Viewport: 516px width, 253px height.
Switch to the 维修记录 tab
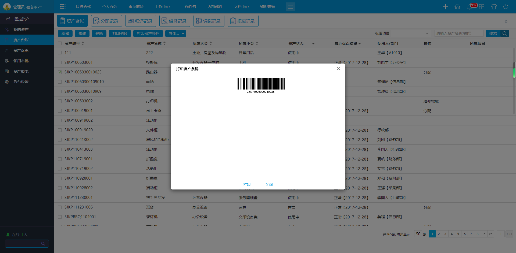tap(175, 21)
